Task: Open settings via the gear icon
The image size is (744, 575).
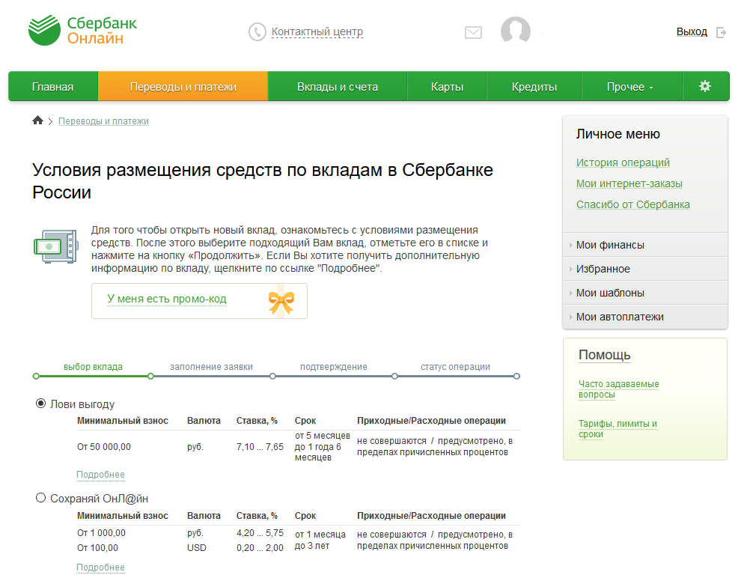Action: (705, 86)
